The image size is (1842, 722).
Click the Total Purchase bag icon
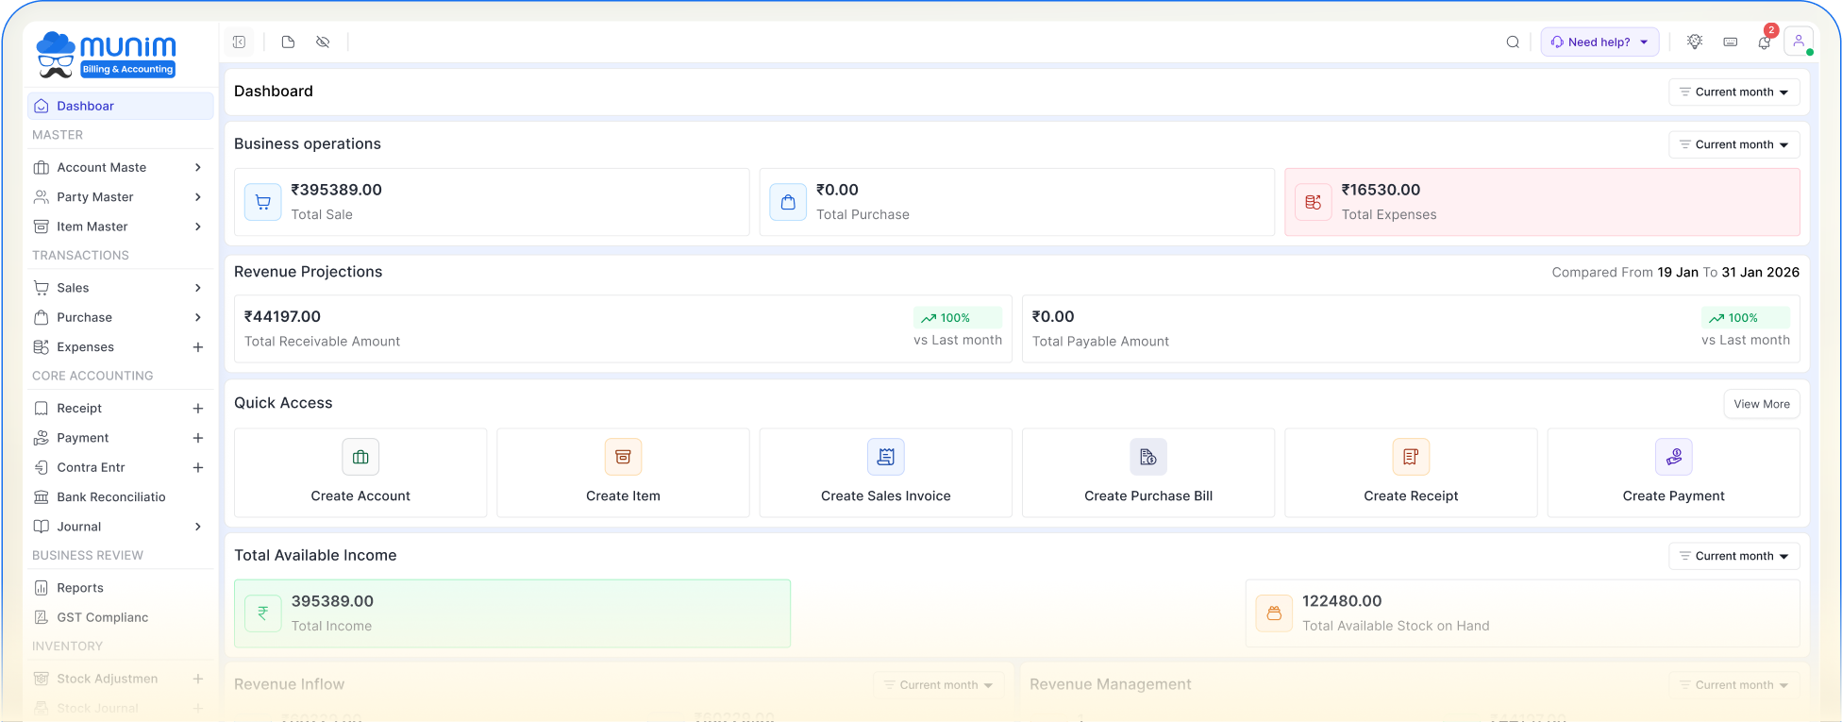tap(788, 202)
